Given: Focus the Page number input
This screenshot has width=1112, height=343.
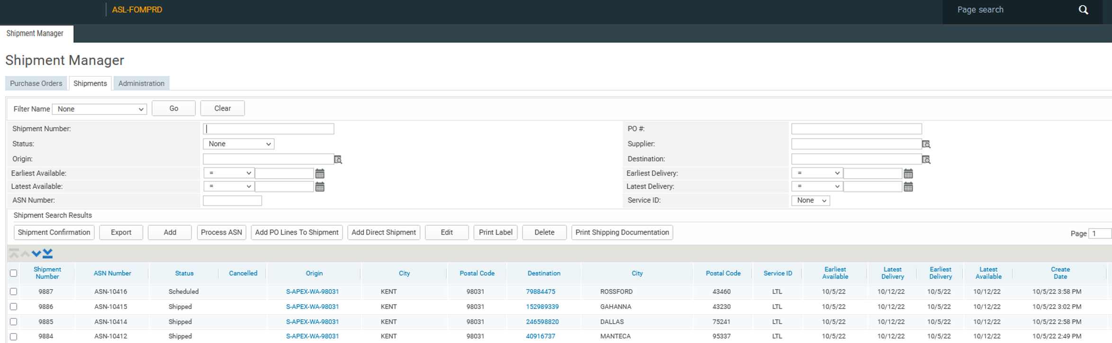Looking at the screenshot, I should coord(1100,234).
